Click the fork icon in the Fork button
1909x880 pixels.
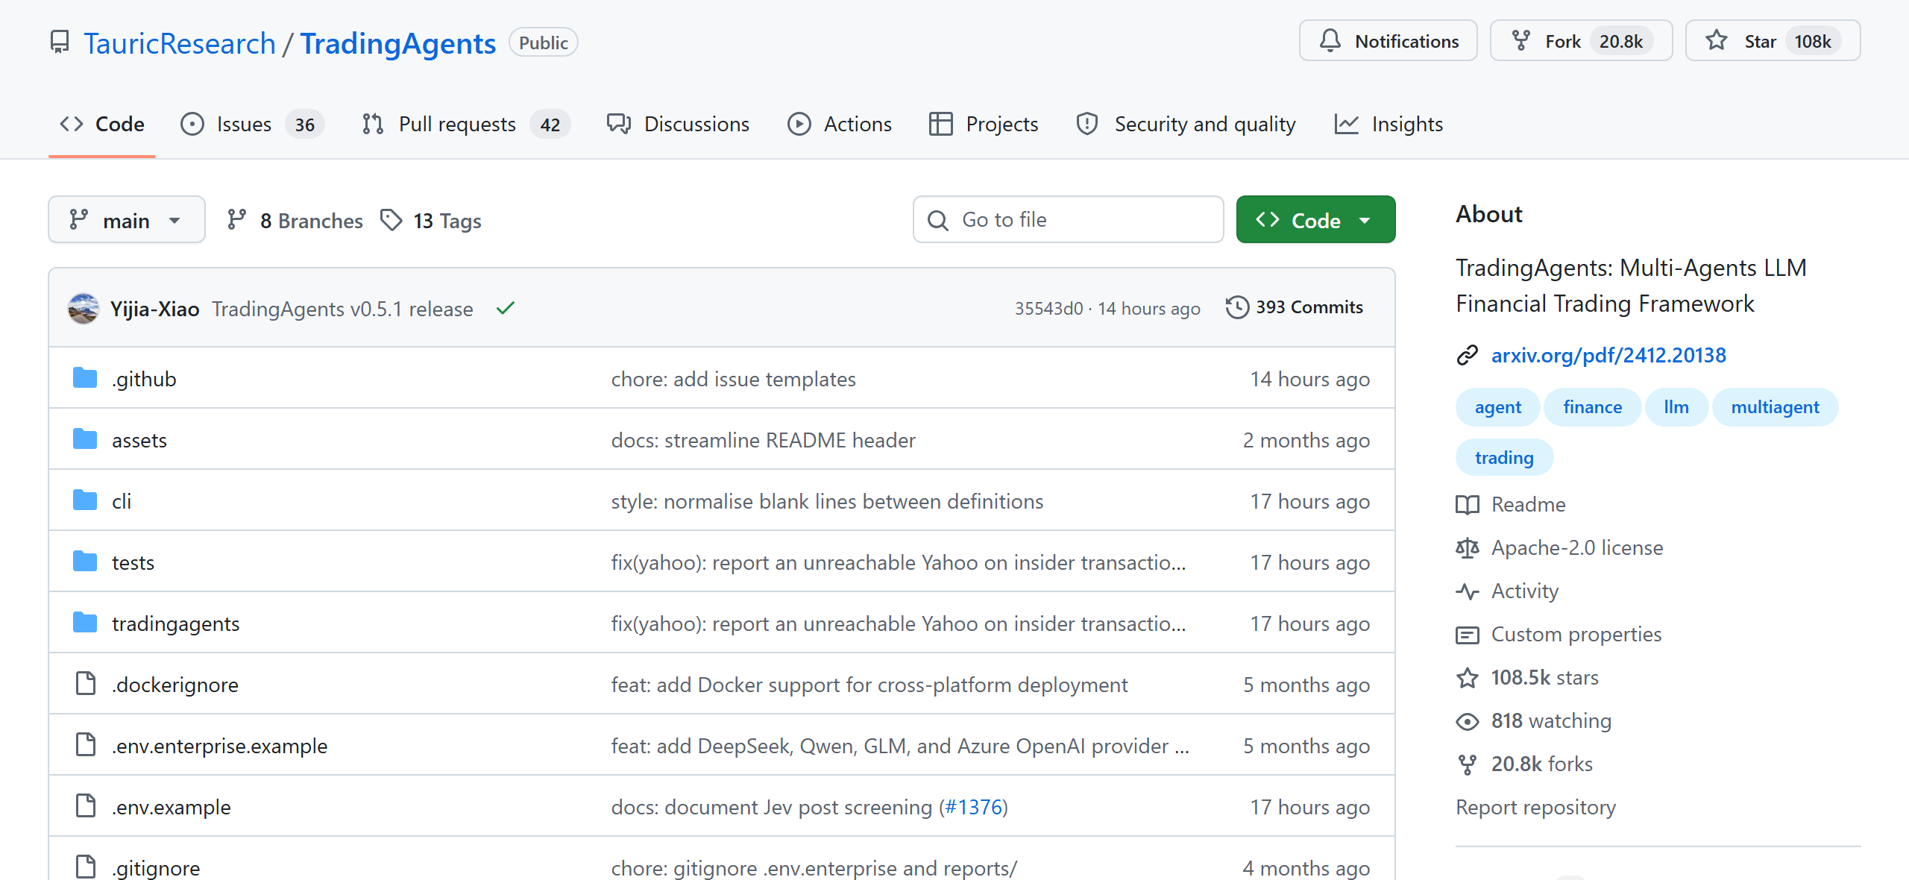tap(1520, 40)
